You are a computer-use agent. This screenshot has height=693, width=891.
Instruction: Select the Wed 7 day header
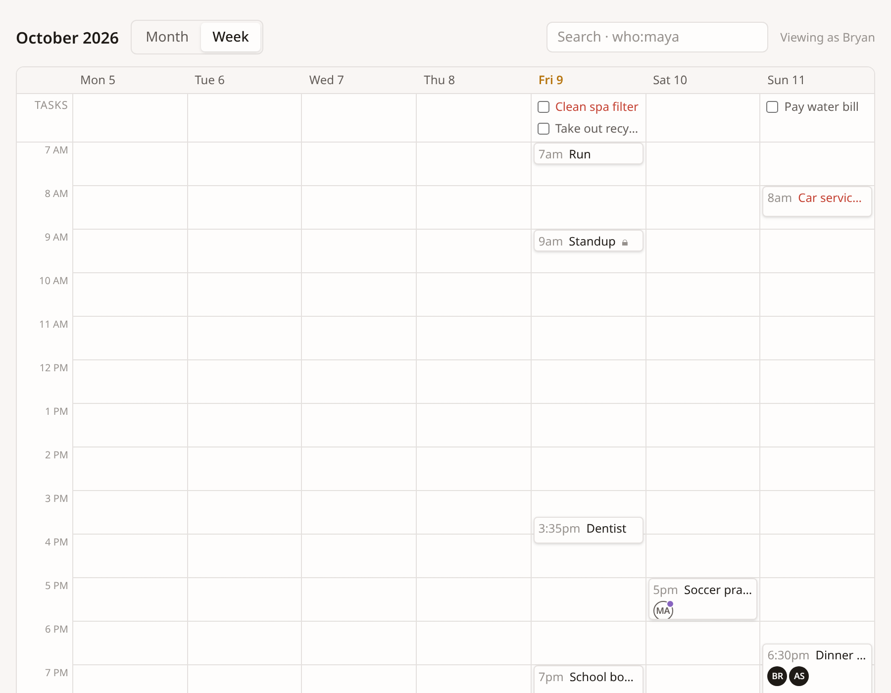coord(326,80)
